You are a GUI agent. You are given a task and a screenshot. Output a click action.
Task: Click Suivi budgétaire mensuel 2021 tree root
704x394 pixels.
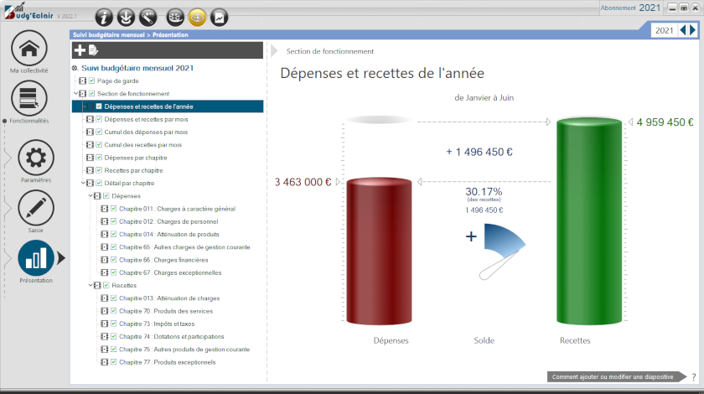137,68
